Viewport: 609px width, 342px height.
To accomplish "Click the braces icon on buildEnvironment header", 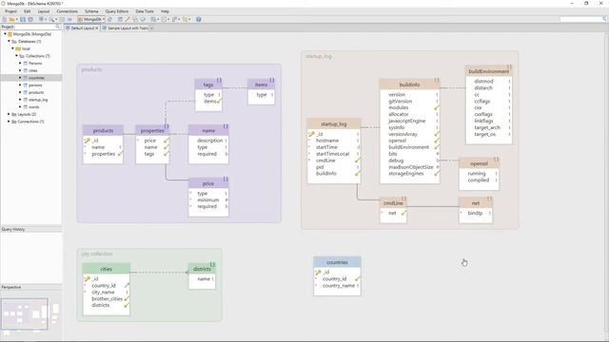I will (509, 66).
